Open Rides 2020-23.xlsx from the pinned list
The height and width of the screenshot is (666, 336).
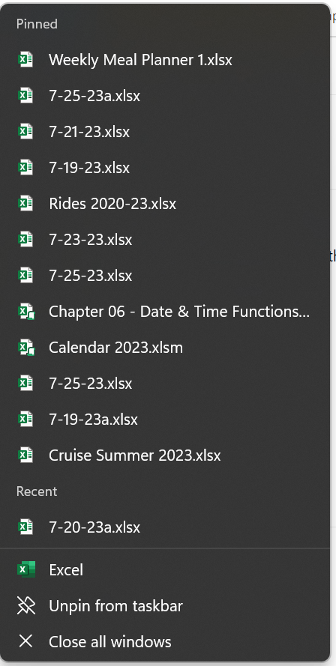(165, 204)
